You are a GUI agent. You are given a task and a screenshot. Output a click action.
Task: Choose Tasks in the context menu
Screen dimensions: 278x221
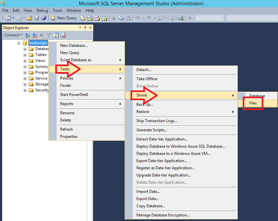click(x=87, y=69)
